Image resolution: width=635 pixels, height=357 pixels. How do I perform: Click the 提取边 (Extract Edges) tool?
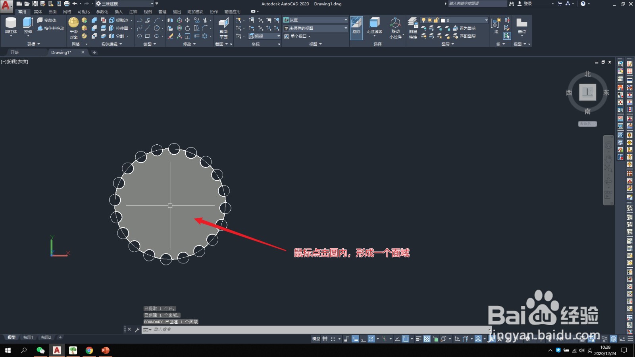pyautogui.click(x=121, y=20)
